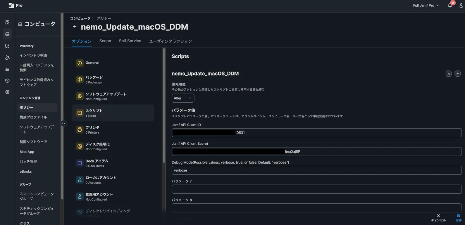Add a script with the plus button
This screenshot has height=225, width=465.
(457, 74)
